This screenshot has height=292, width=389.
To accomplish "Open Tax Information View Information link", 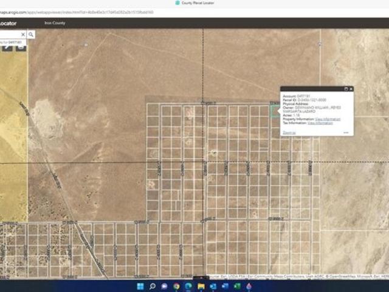I will tap(320, 123).
